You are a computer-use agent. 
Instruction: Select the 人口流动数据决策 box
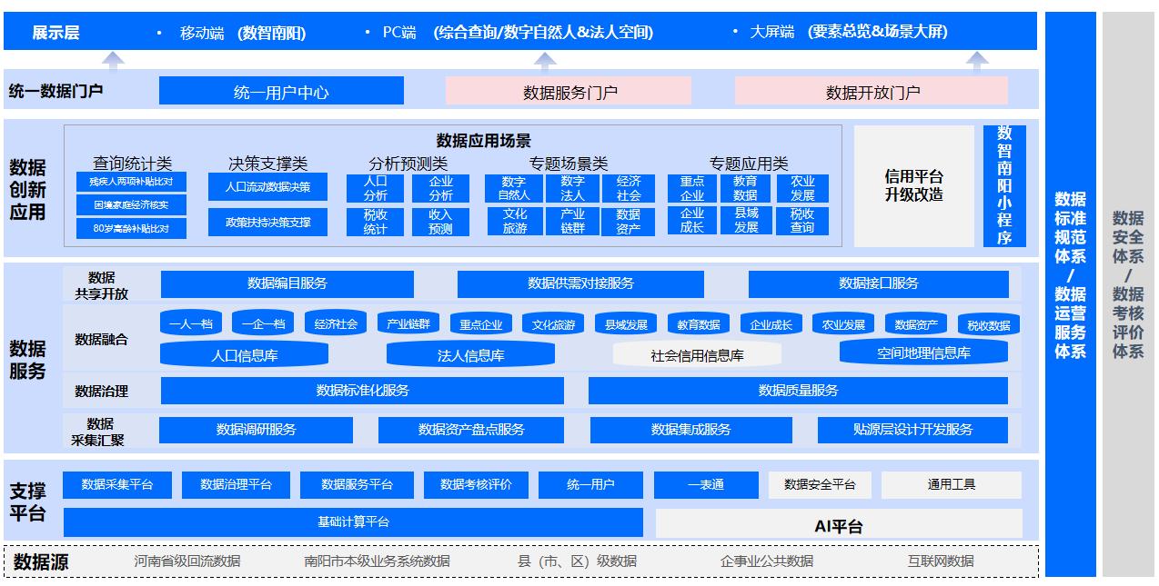click(x=267, y=187)
